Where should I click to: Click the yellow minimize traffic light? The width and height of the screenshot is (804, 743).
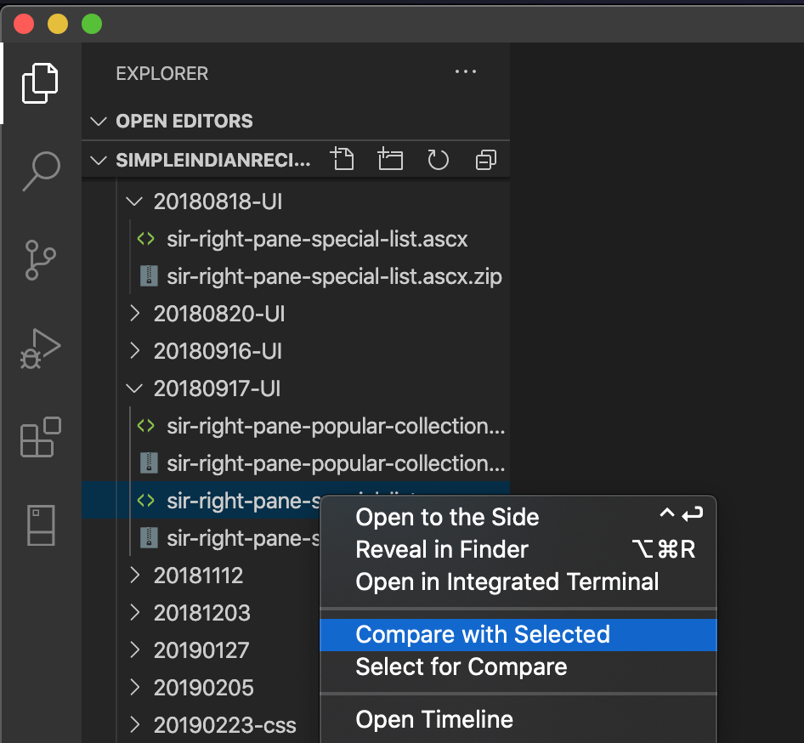(x=57, y=24)
